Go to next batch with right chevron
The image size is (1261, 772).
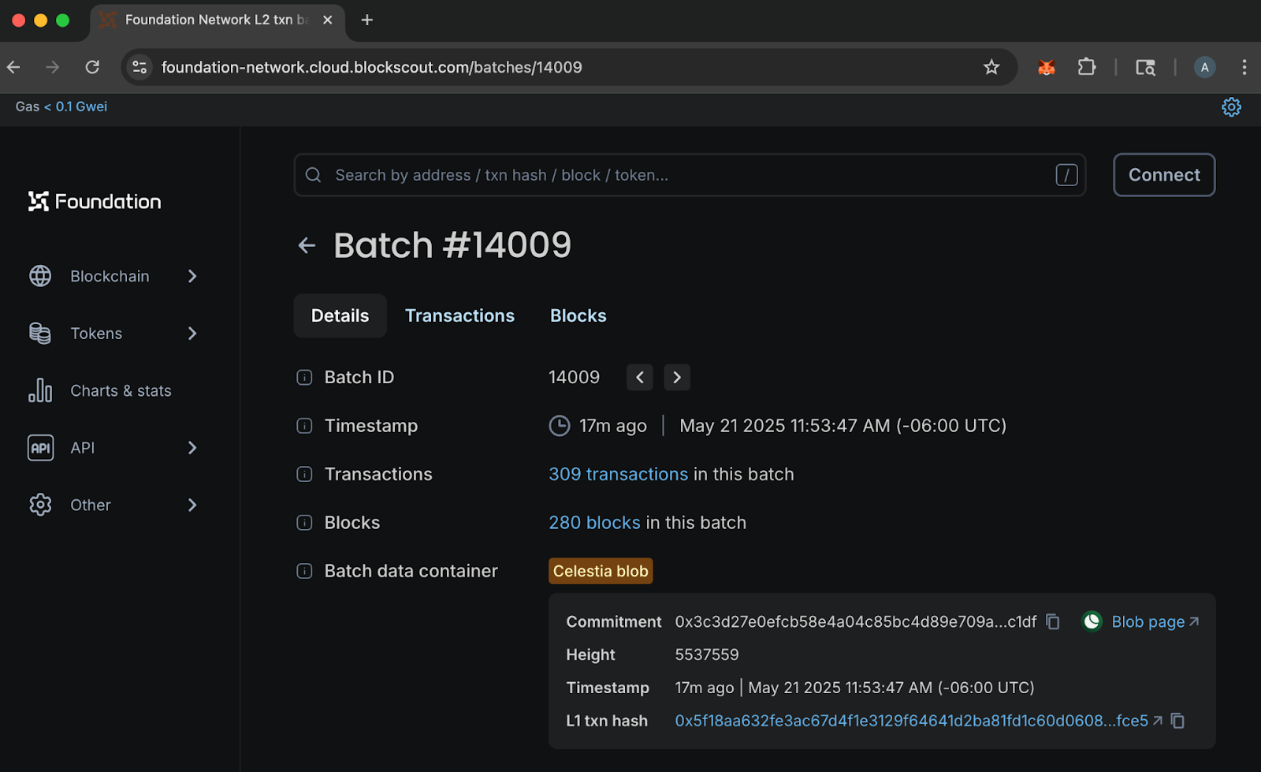pyautogui.click(x=677, y=378)
